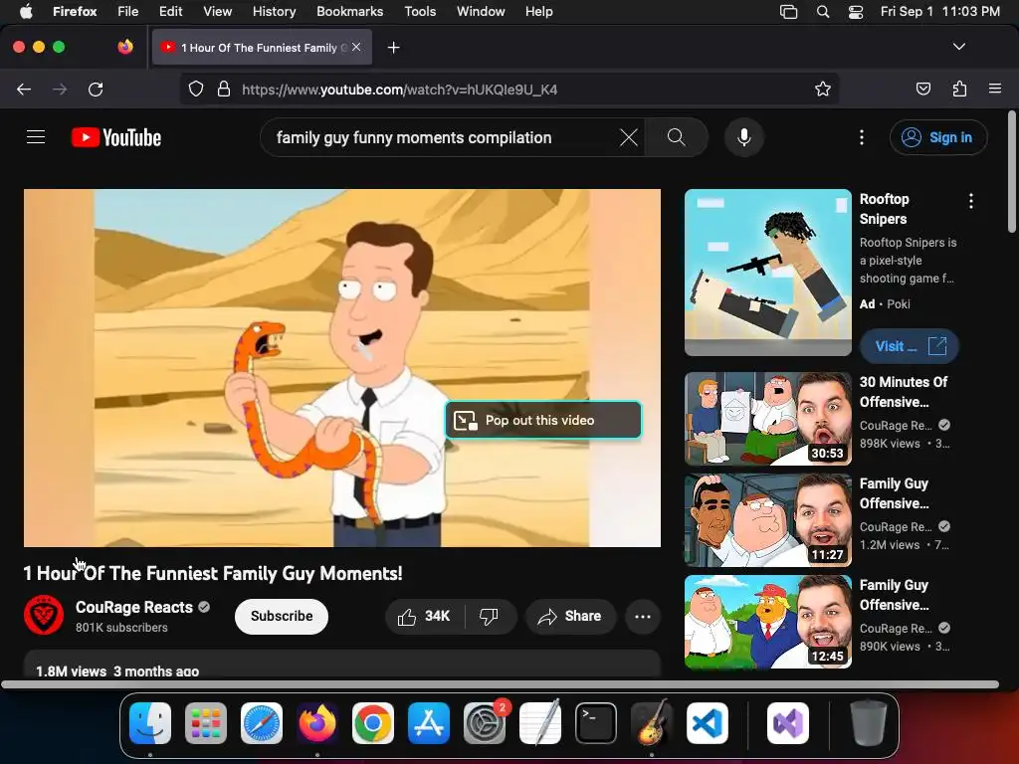
Task: Open Firefox extensions puzzle icon
Action: point(959,89)
